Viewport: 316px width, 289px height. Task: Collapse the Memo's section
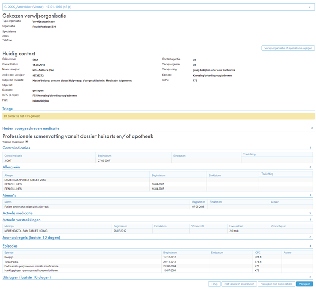pos(9,195)
